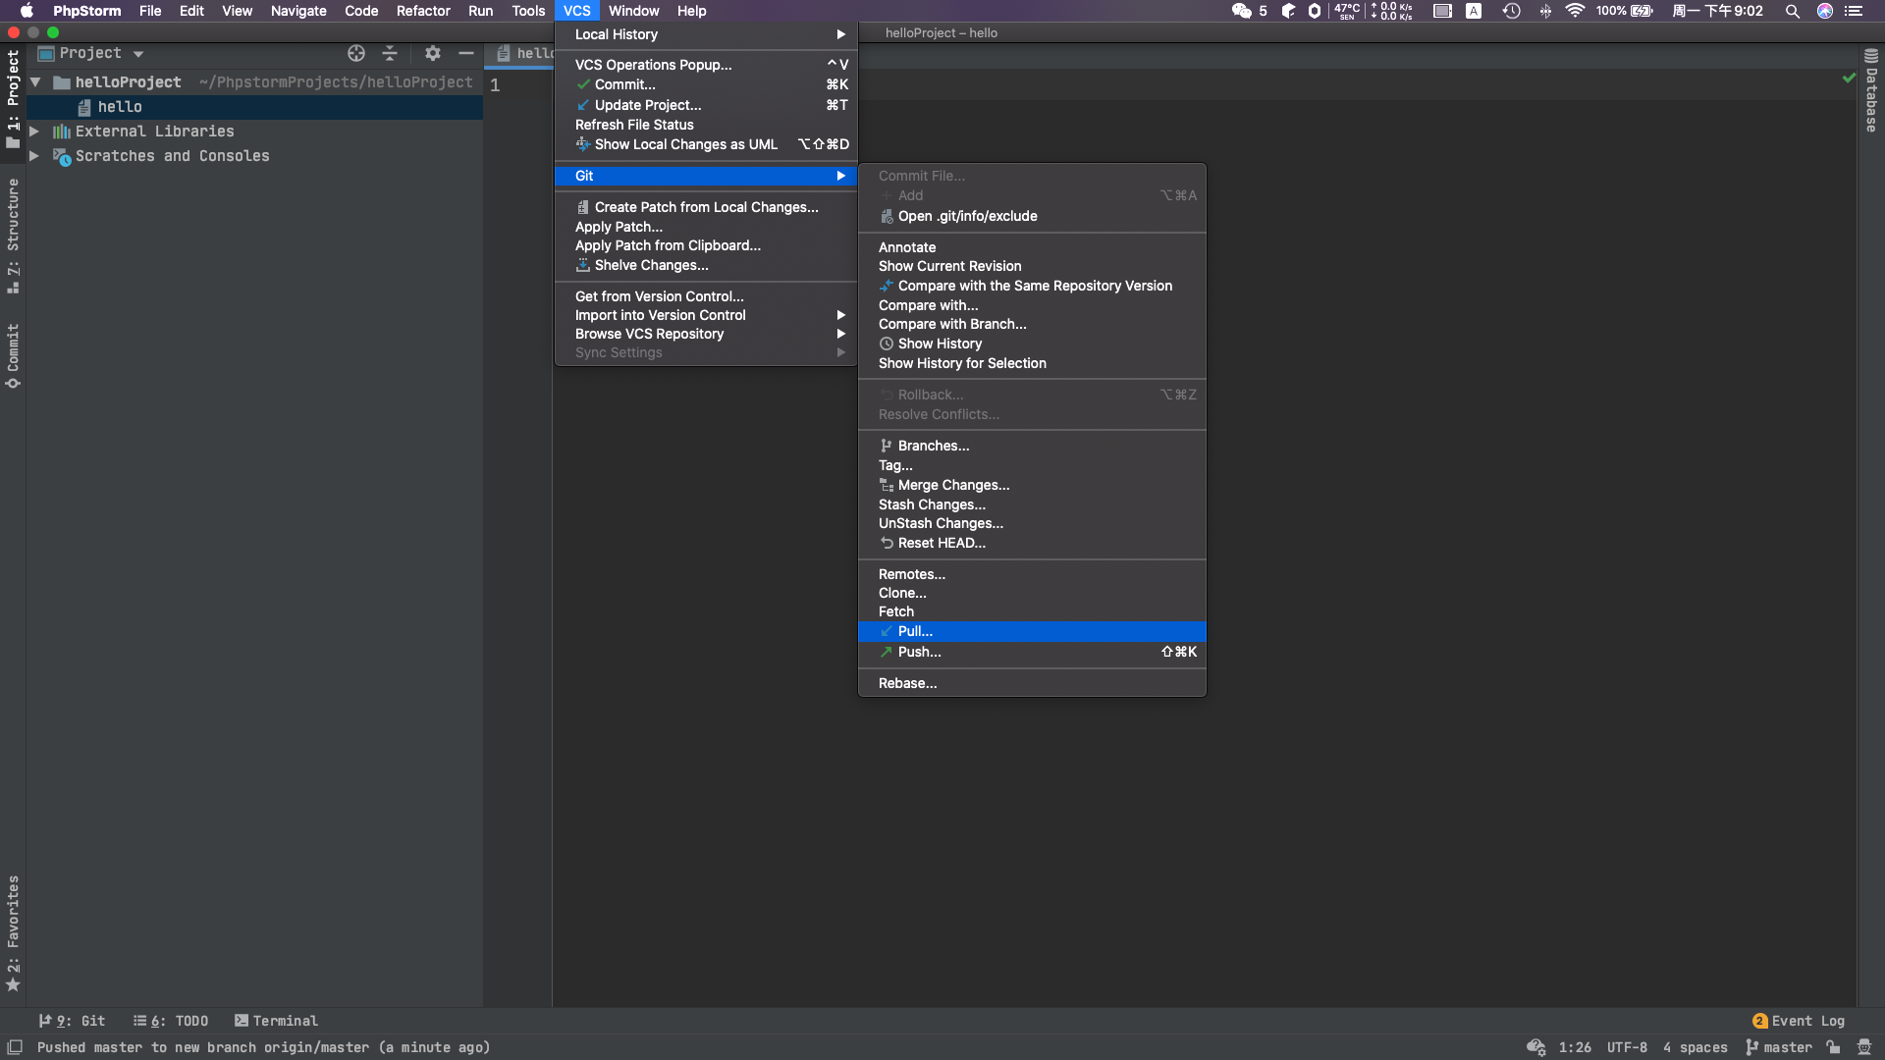This screenshot has height=1060, width=1885.
Task: Toggle tool window quick-access square in bottom-left corner
Action: click(15, 1047)
